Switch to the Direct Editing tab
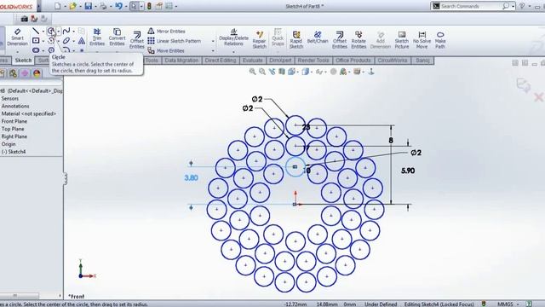 (221, 61)
